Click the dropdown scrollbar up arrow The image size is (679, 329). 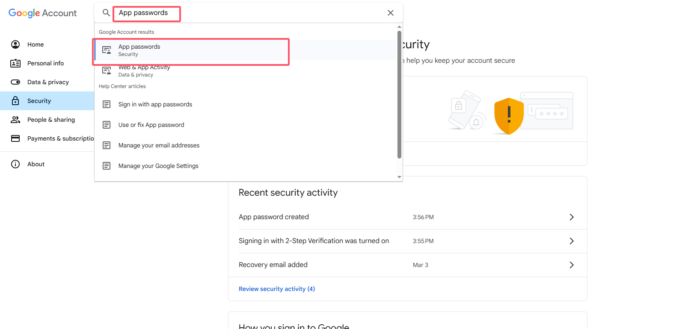tap(400, 27)
